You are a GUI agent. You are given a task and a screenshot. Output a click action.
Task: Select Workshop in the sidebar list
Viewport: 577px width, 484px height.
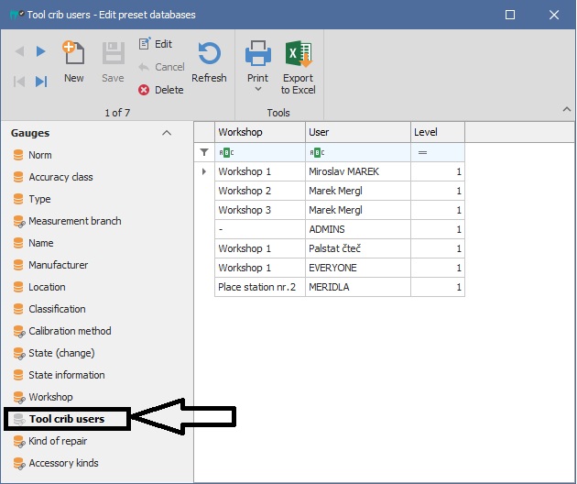click(50, 397)
